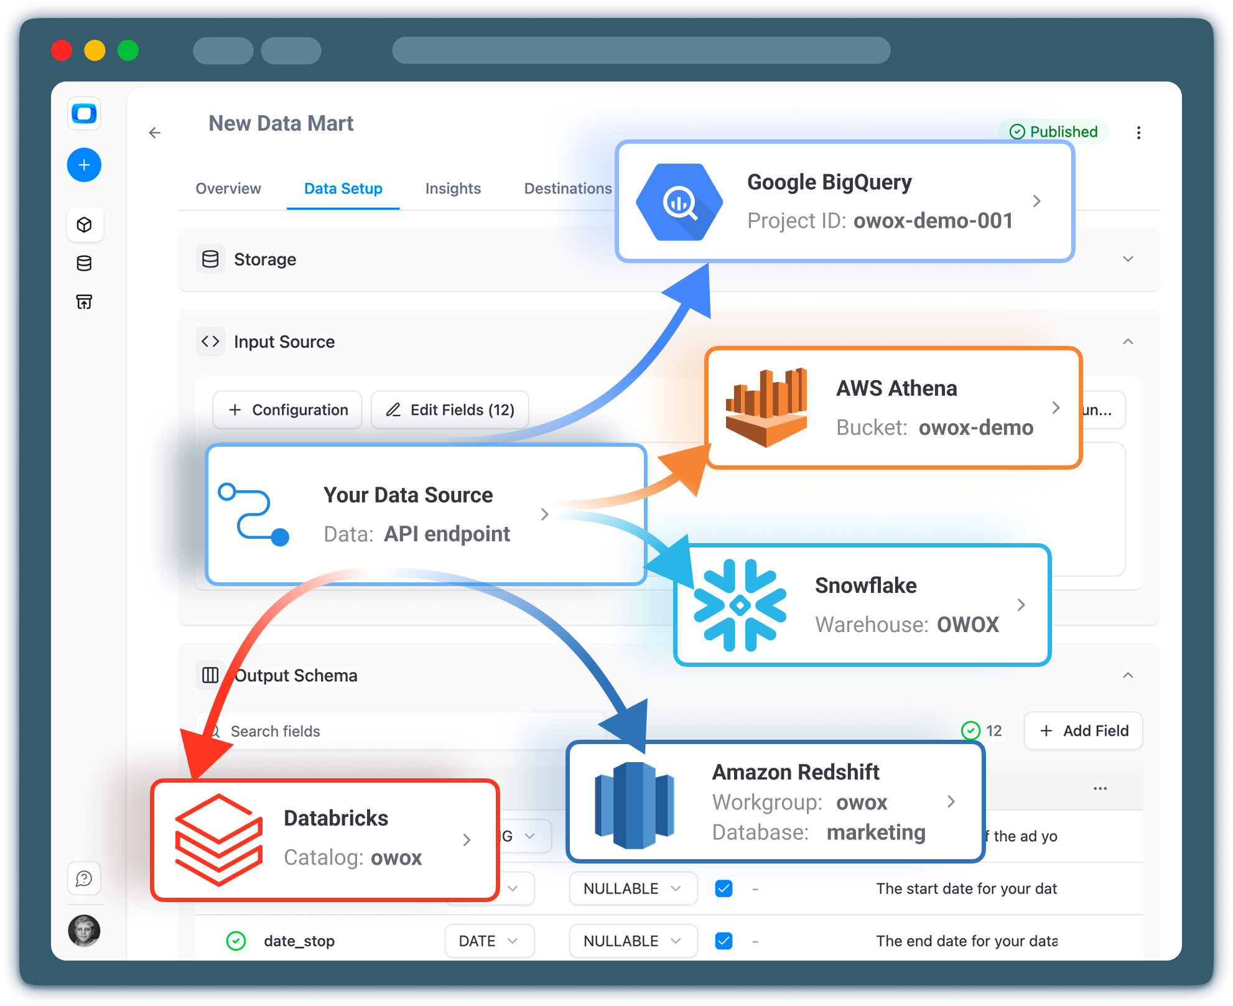Toggle the checkbox in the date_stop row
The image size is (1233, 1006).
724,941
